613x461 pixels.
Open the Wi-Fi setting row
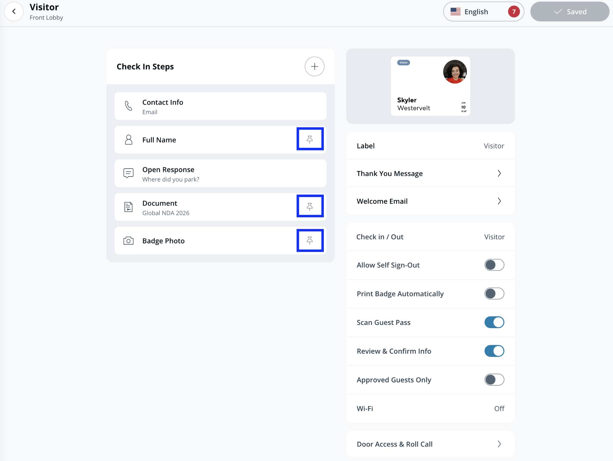point(430,409)
